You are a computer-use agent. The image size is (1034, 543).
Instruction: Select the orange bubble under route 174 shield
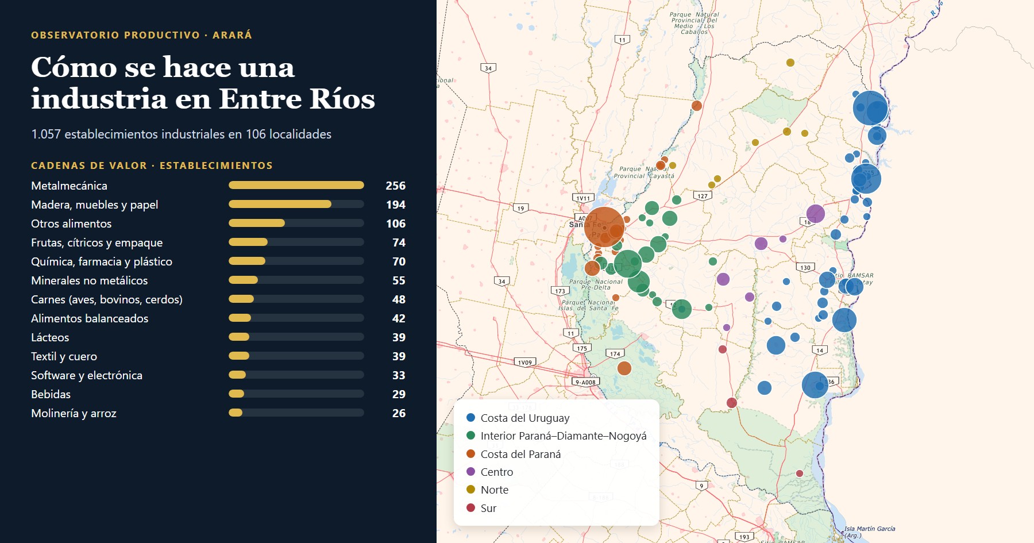(x=624, y=368)
